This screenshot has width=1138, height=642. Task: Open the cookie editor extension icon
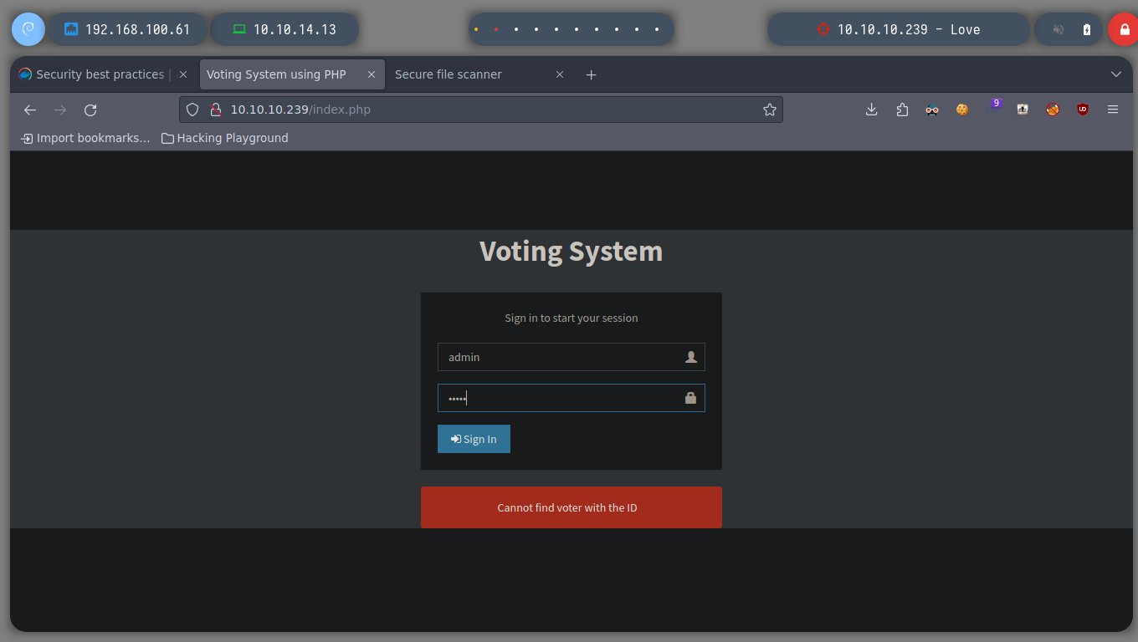962,110
